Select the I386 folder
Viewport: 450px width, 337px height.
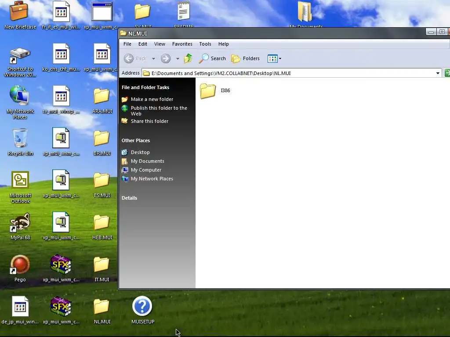pyautogui.click(x=215, y=91)
